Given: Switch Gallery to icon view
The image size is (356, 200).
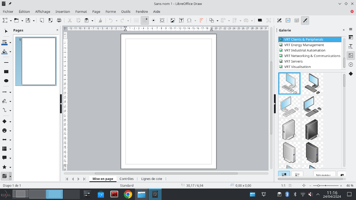Looking at the screenshot, I should 284,175.
